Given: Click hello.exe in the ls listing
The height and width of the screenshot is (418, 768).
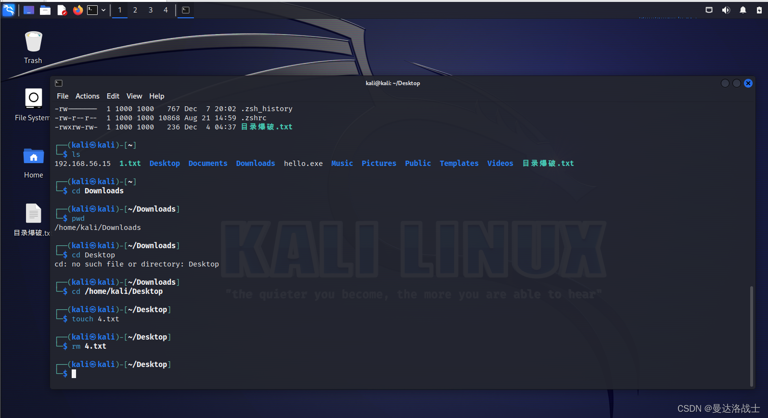Looking at the screenshot, I should 303,164.
